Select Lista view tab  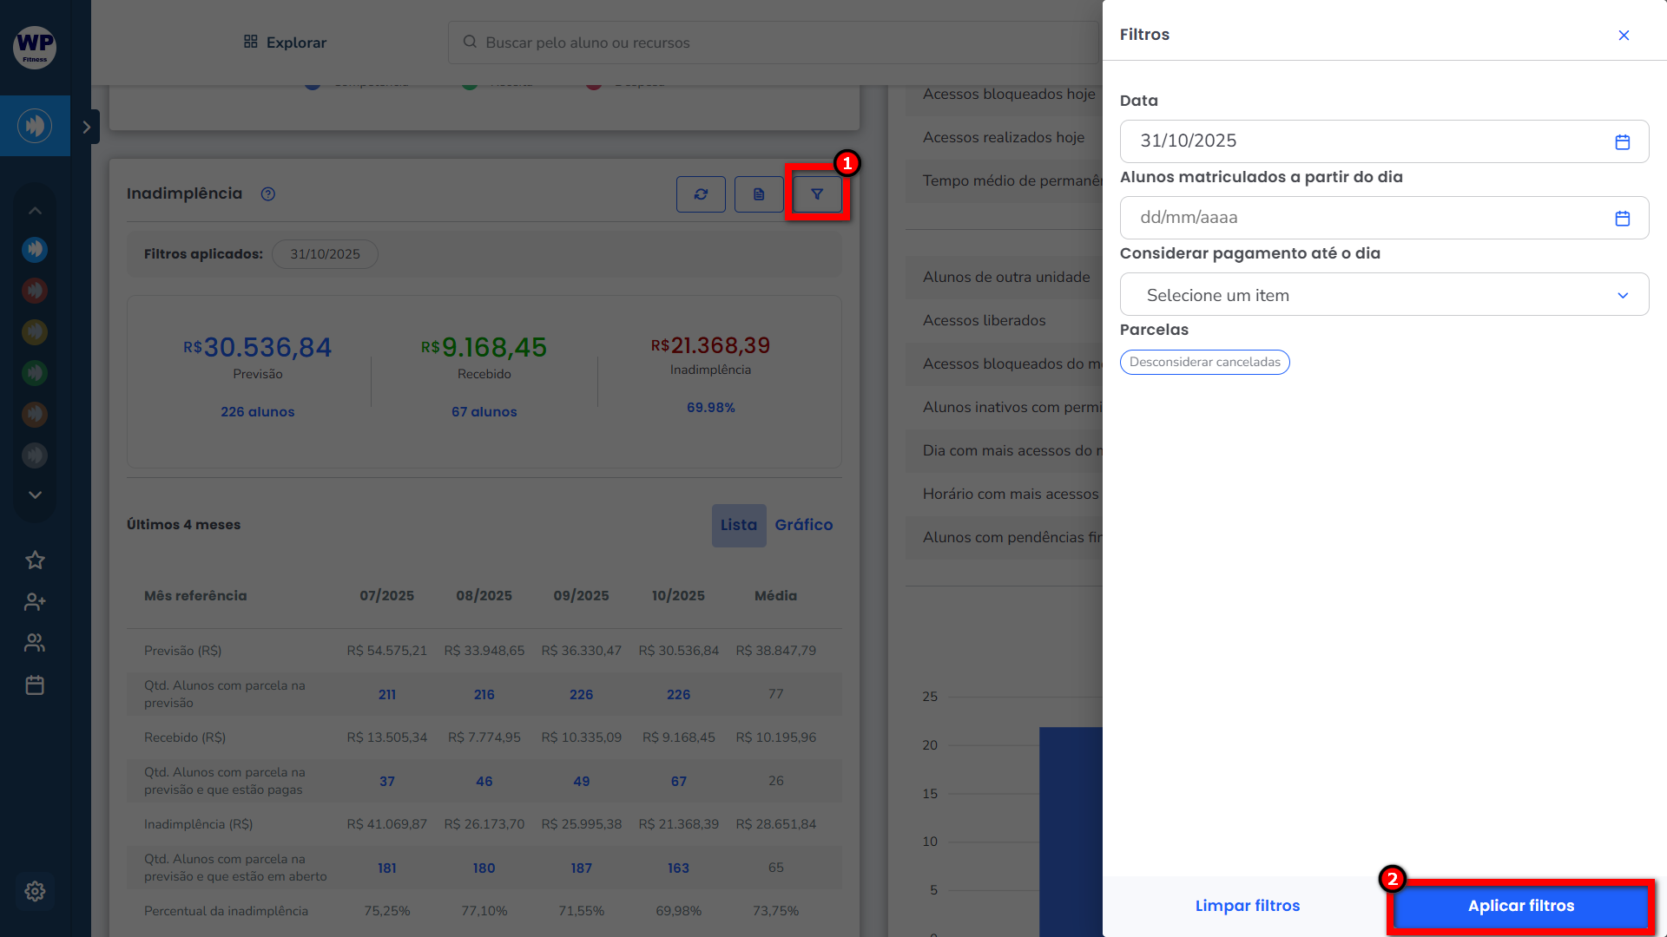click(739, 525)
